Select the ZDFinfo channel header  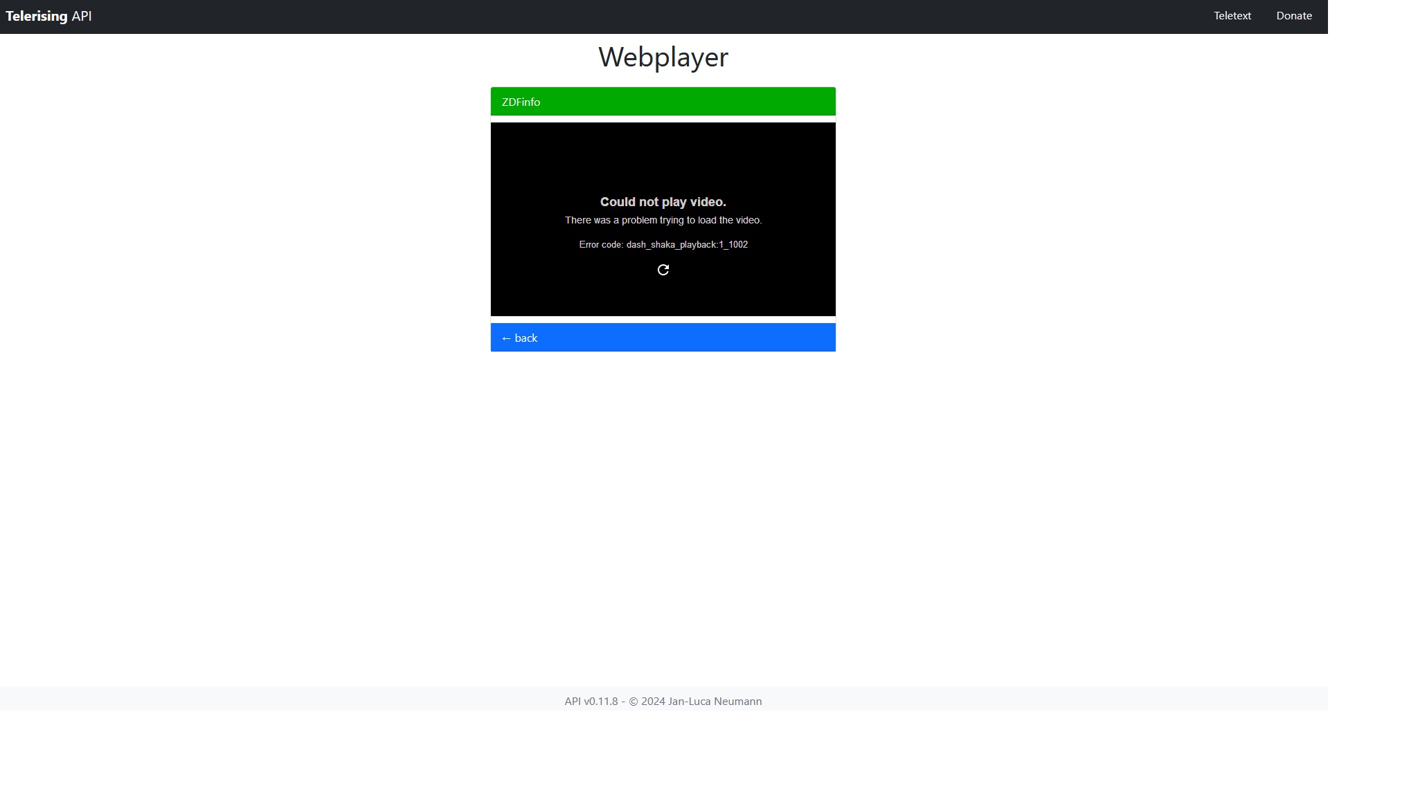coord(663,102)
